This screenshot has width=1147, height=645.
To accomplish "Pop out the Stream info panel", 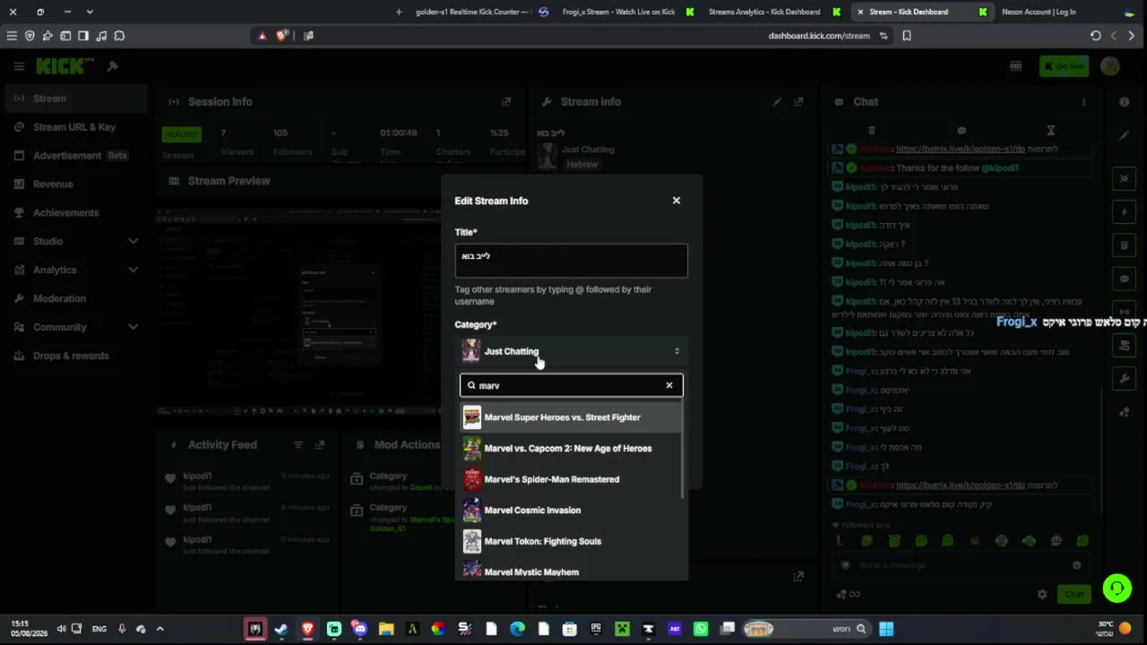I will 798,102.
